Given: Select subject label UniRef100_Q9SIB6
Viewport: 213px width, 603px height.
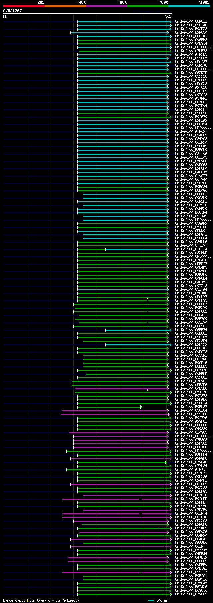Looking at the screenshot, I should tap(191, 414).
